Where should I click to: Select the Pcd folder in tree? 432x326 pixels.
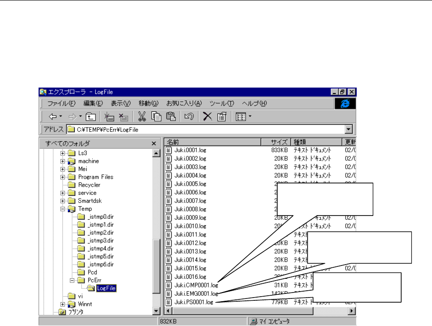coord(92,272)
